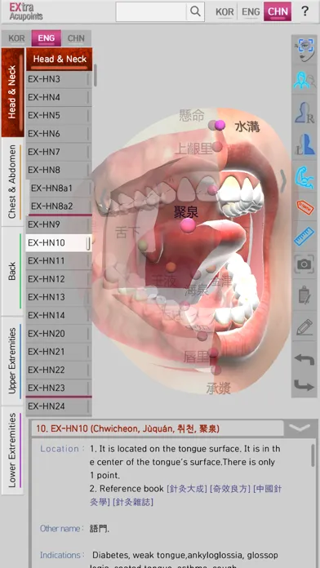This screenshot has width=320, height=568.
Task: Expand right toolbar arrow beside model
Action: coord(283,180)
